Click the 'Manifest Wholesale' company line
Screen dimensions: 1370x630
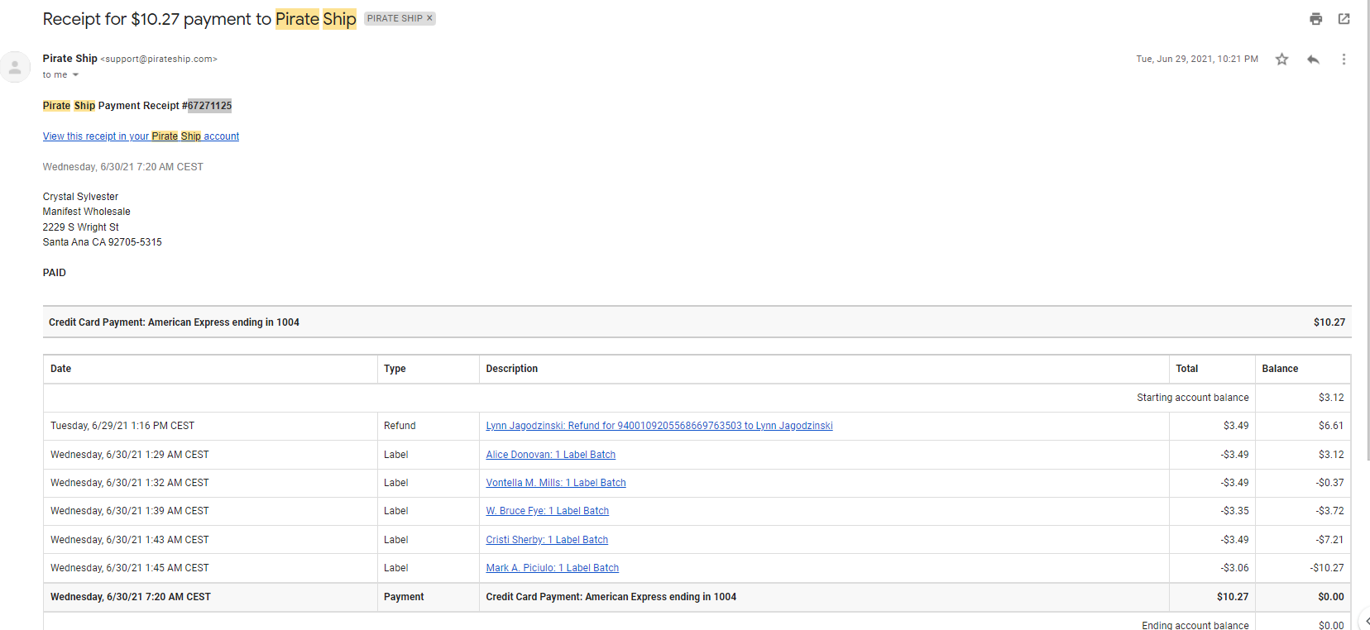pyautogui.click(x=87, y=212)
